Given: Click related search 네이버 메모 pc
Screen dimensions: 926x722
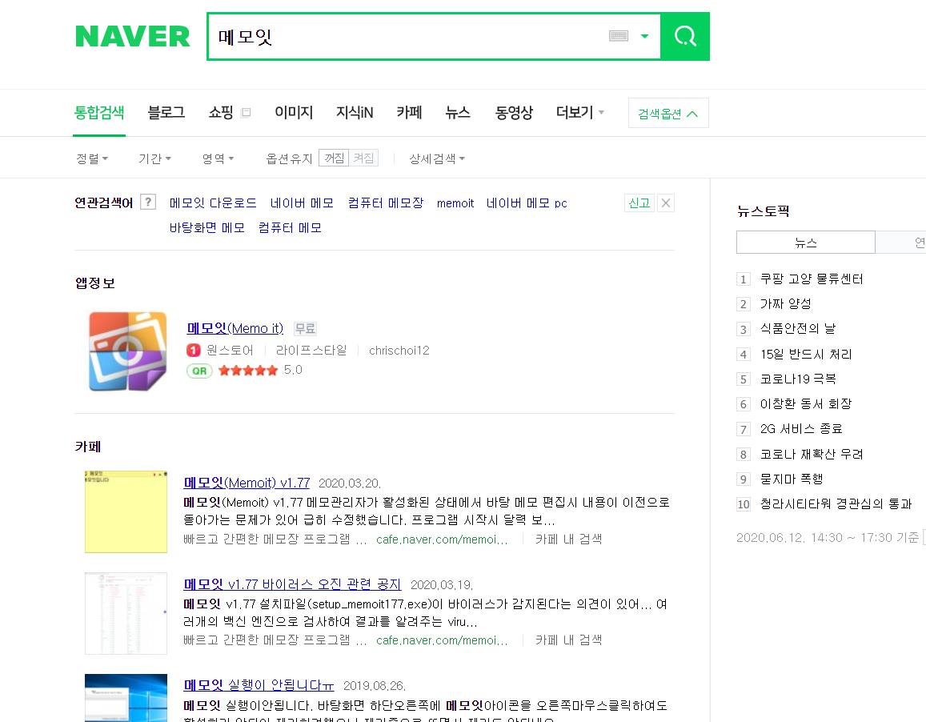Looking at the screenshot, I should point(527,203).
